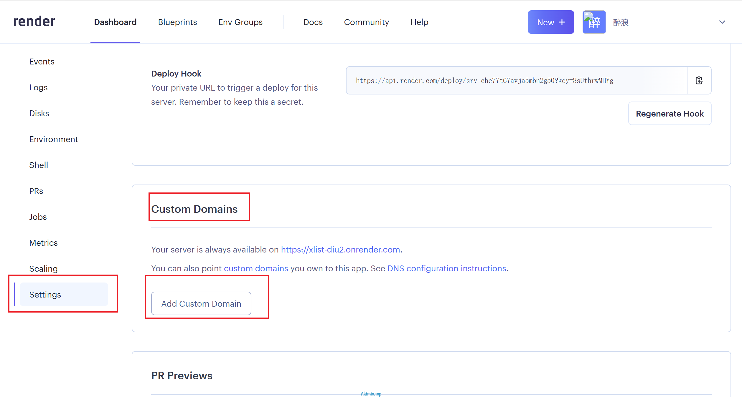Open the user avatar thumbnail
This screenshot has height=397, width=742.
coord(594,22)
